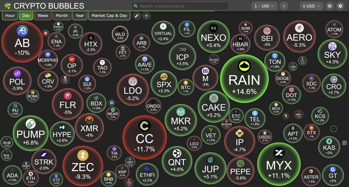Screen dimensions: 349x187
Task: Select the CC bubble
Action: coord(145,137)
